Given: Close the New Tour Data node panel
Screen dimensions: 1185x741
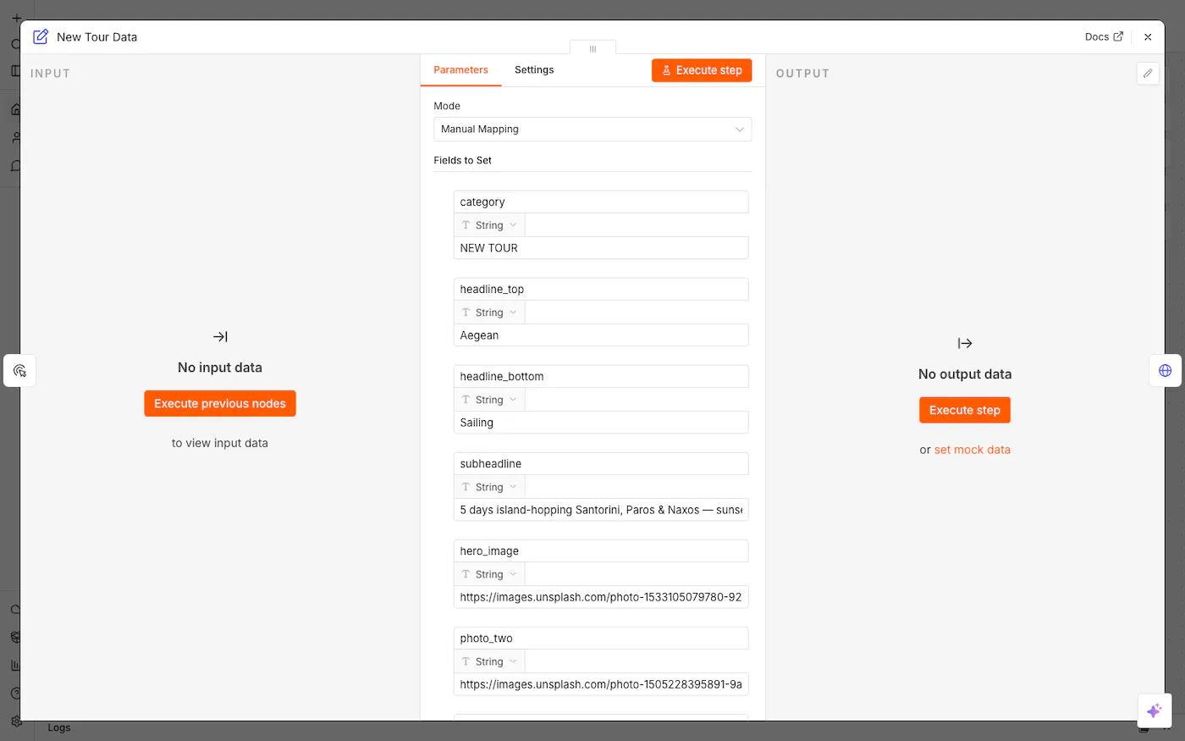Looking at the screenshot, I should point(1148,37).
